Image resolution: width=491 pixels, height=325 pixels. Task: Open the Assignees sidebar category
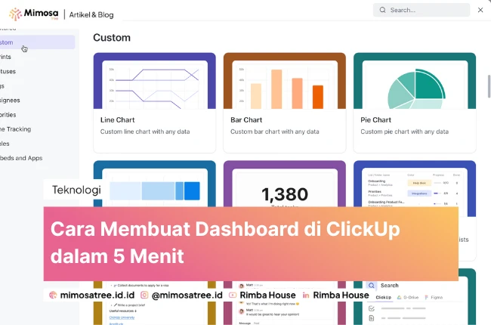coord(10,101)
